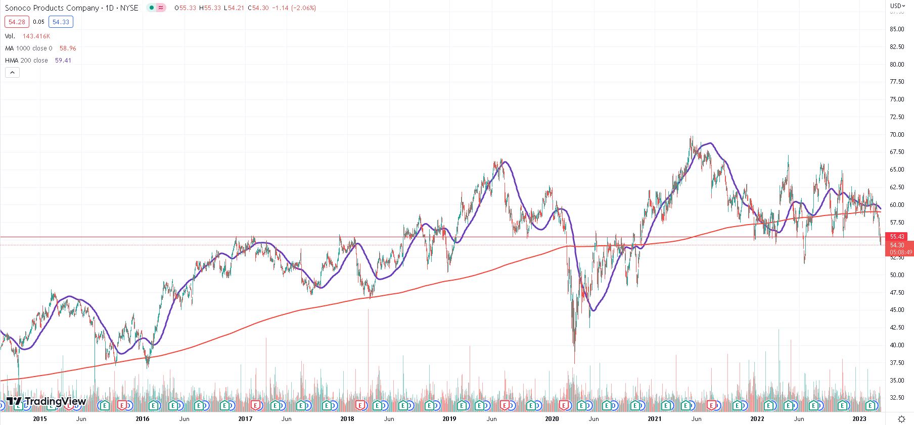Click the TradingView logo
The image size is (914, 425).
47,402
